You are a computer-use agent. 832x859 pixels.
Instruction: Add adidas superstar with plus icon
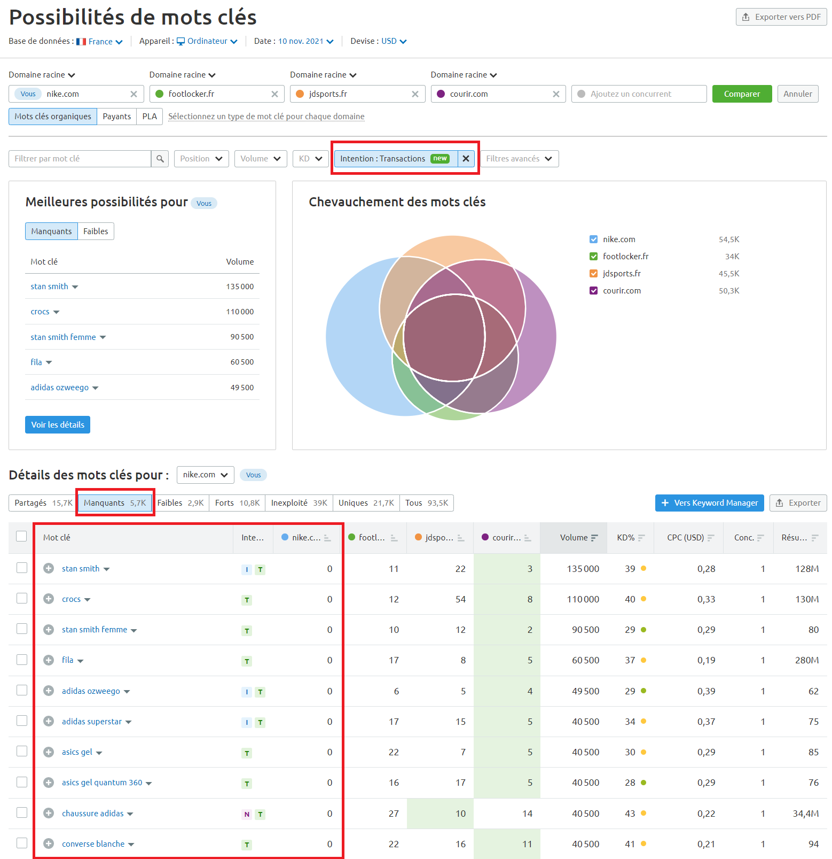[49, 721]
